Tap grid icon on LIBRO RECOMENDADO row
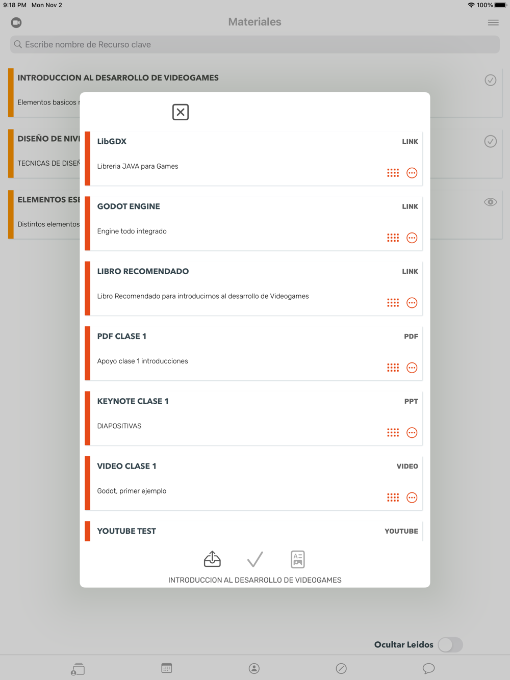Viewport: 510px width, 680px height. (x=393, y=303)
